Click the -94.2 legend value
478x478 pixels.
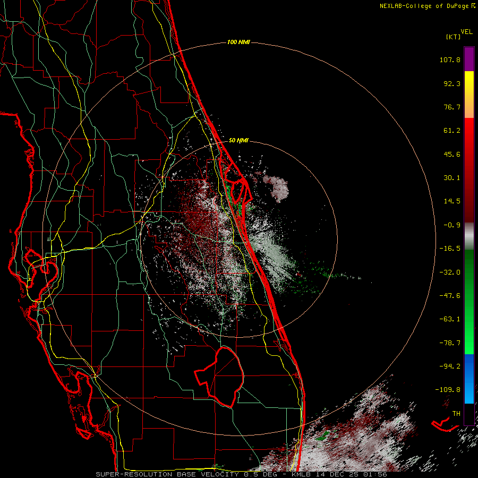click(x=450, y=366)
